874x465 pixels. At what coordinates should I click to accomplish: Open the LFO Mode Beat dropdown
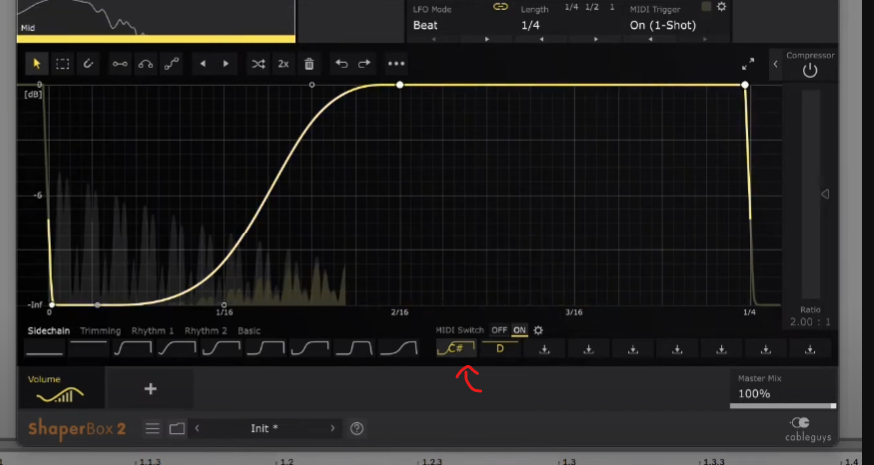pyautogui.click(x=426, y=25)
